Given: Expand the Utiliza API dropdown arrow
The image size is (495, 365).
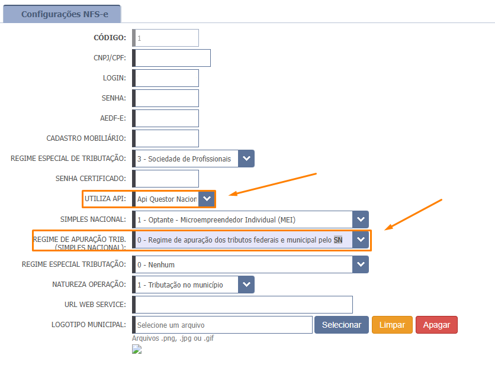Looking at the screenshot, I should pos(206,199).
